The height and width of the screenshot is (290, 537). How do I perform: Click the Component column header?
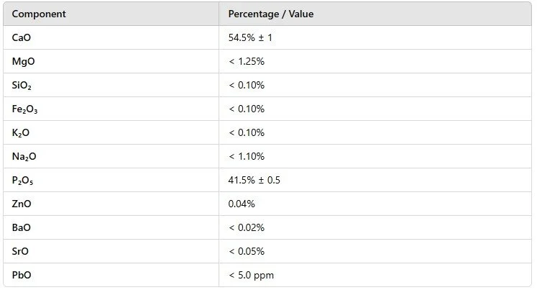40,14
